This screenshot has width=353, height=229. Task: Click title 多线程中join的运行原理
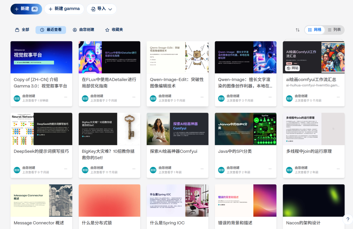click(309, 151)
